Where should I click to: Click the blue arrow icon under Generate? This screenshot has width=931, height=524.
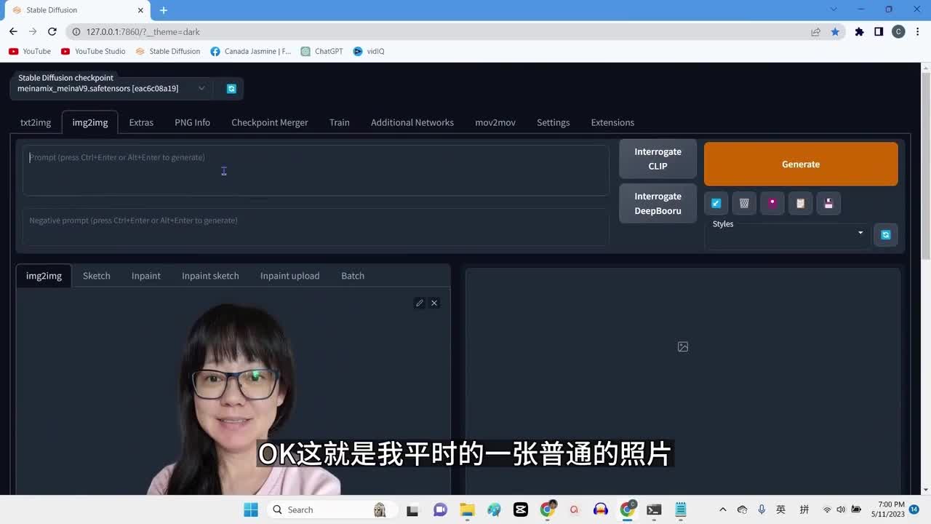tap(716, 204)
